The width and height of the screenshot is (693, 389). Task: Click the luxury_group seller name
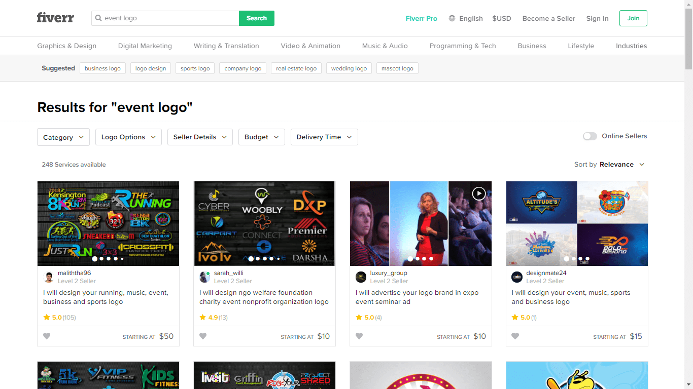(x=389, y=273)
